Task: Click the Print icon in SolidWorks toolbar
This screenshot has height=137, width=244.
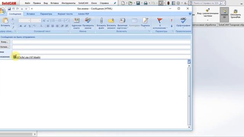Action: tap(146, 3)
